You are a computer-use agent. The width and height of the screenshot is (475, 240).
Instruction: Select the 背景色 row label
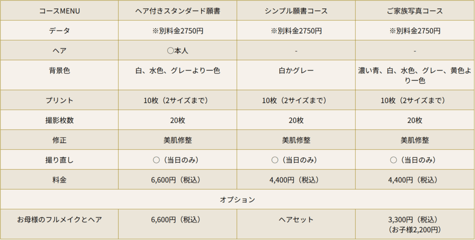[59, 71]
